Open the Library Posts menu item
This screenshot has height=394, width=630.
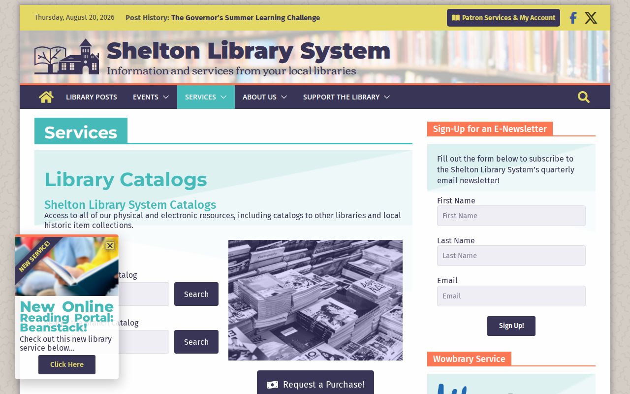(x=92, y=97)
